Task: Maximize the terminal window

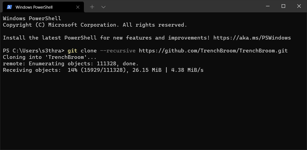Action: tap(283, 6)
